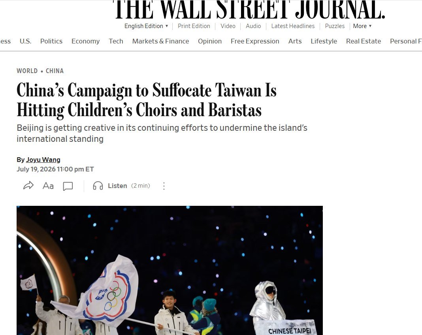Select the Tech section
This screenshot has height=335, width=422.
(x=116, y=41)
